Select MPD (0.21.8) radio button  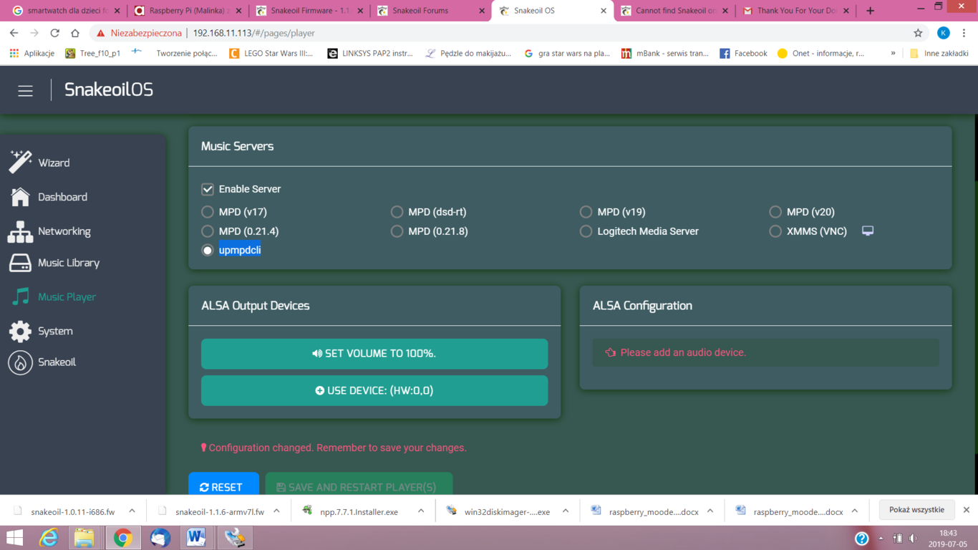click(x=397, y=231)
